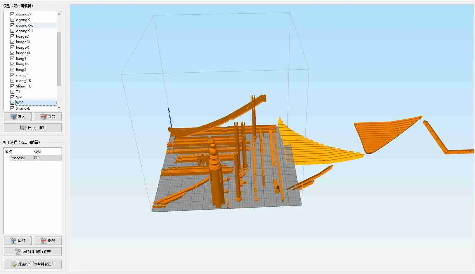
Task: Click Prepare to Print slice preview button
Action: [33, 264]
